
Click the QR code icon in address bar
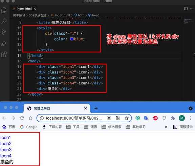point(109,118)
